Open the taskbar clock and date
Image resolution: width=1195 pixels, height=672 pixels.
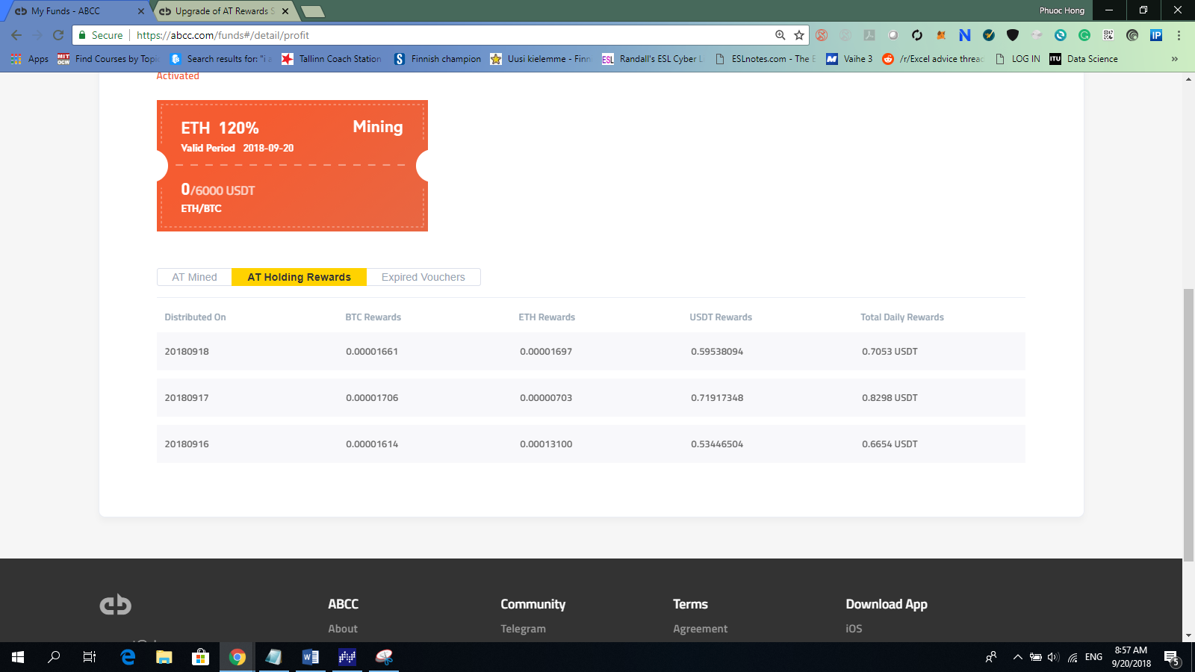click(x=1131, y=657)
